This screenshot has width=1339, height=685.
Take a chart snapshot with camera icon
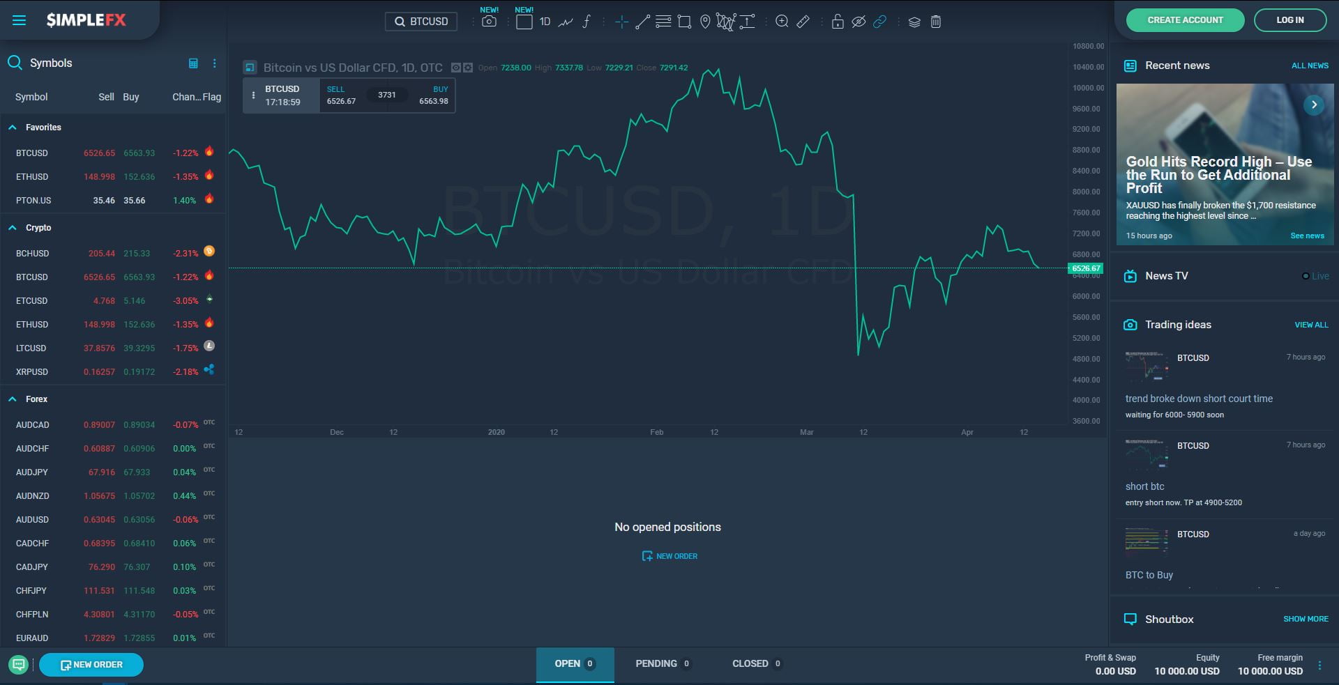[x=489, y=22]
